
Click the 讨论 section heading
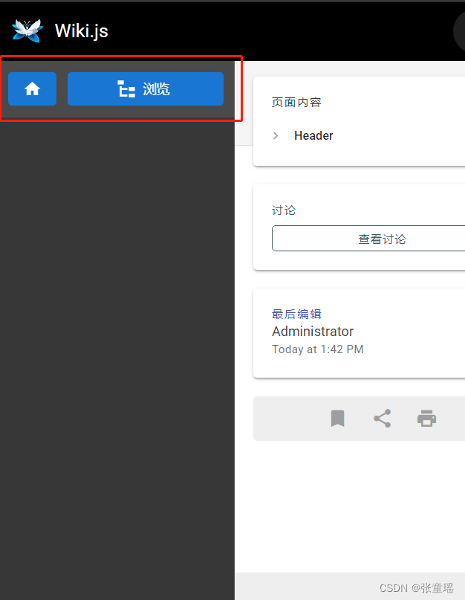click(x=284, y=210)
